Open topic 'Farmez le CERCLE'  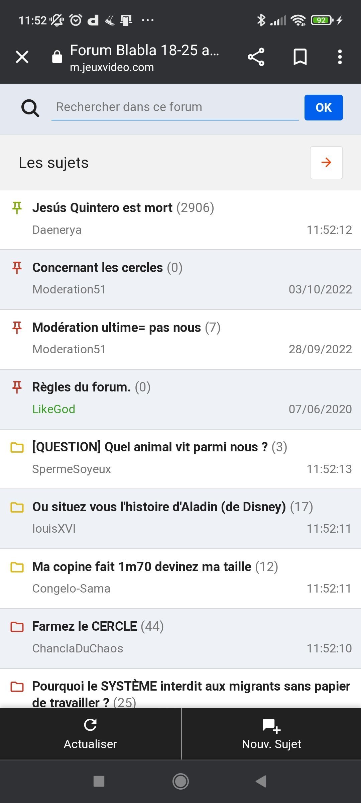[85, 626]
